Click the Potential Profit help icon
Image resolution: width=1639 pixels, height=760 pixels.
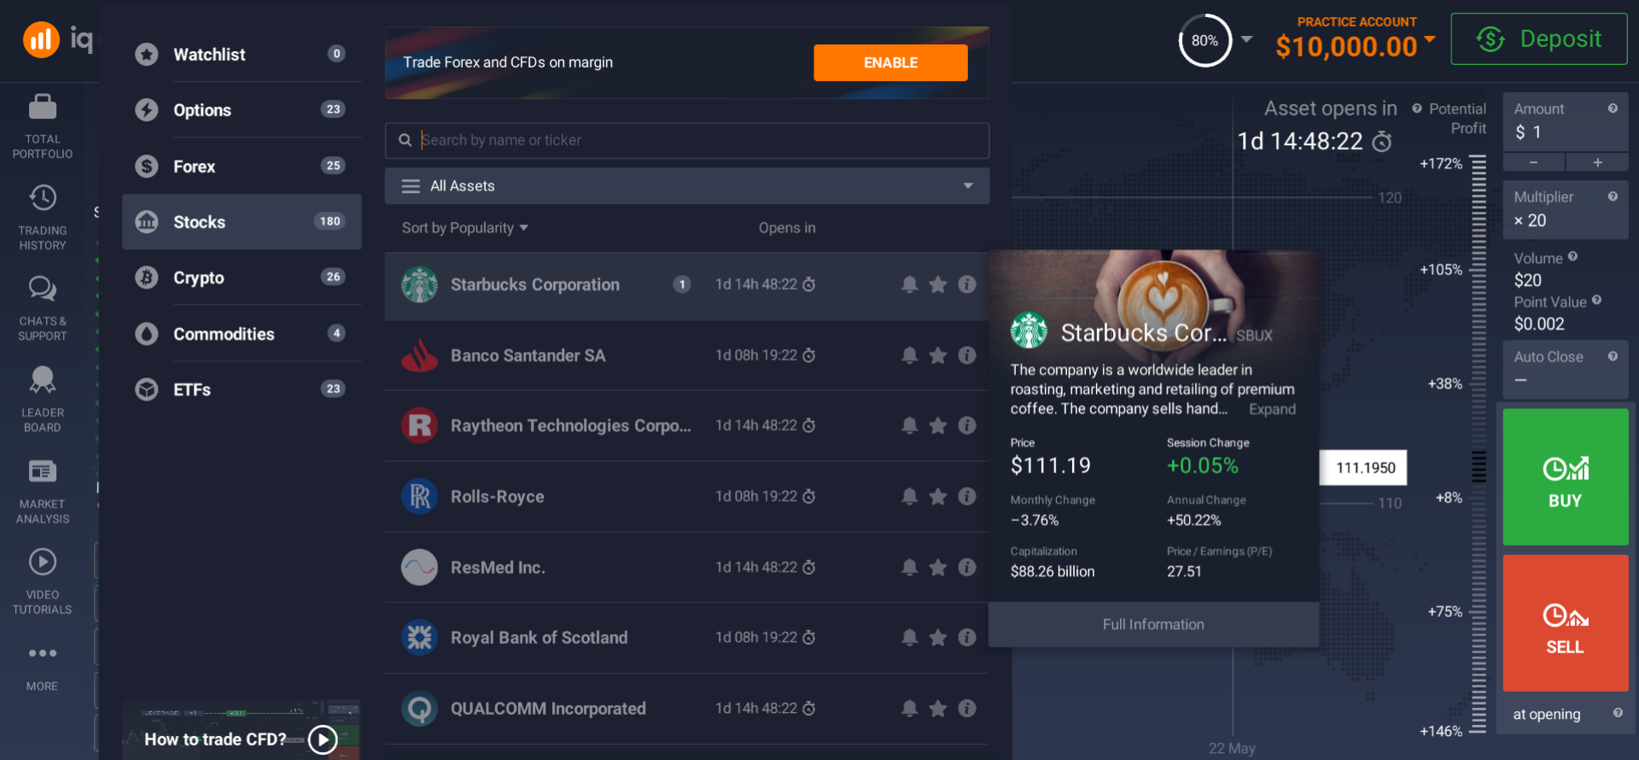coord(1417,108)
